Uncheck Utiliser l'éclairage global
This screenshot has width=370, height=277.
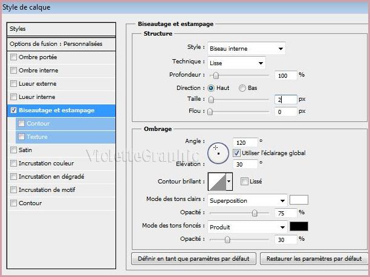pyautogui.click(x=237, y=153)
